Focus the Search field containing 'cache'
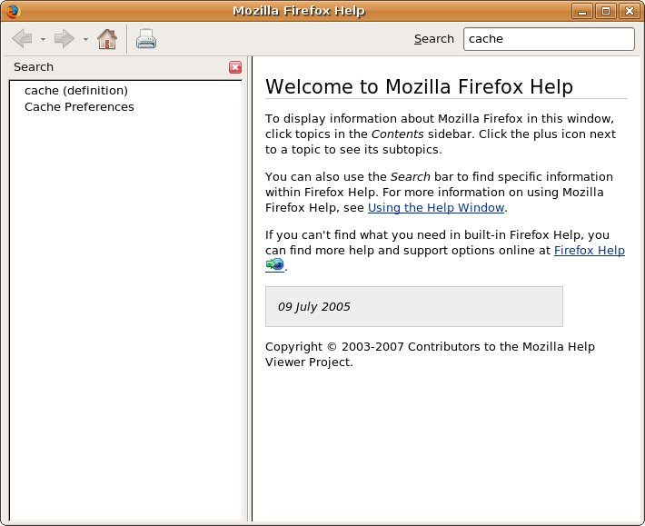The height and width of the screenshot is (526, 645). coord(549,39)
